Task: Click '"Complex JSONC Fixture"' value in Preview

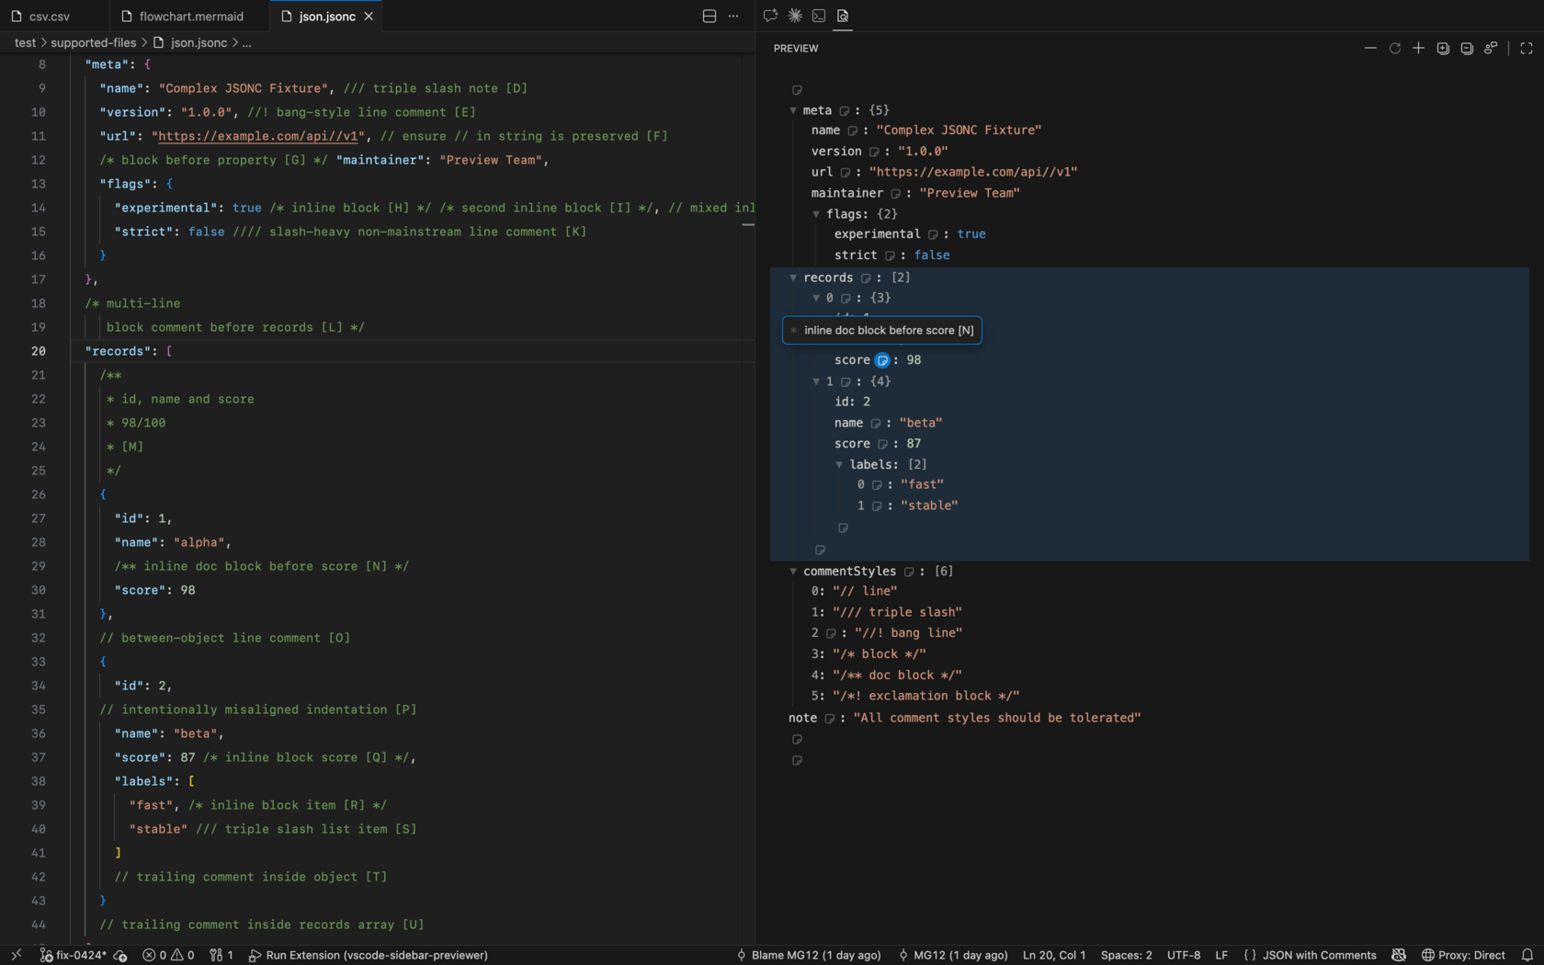Action: [x=959, y=131]
